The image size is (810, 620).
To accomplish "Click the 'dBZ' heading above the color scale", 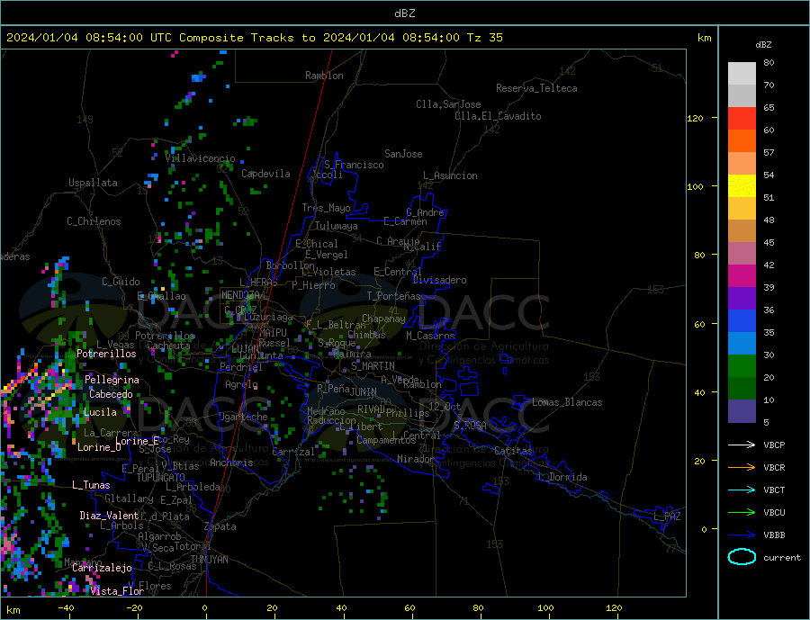I will (763, 45).
